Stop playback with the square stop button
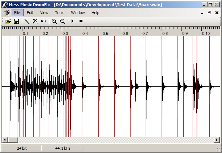 pyautogui.click(x=81, y=21)
